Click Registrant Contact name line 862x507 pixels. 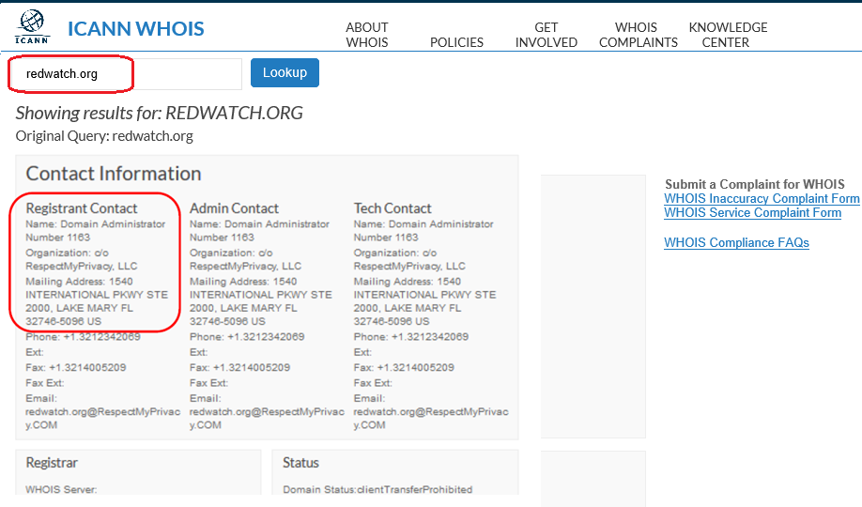click(x=96, y=231)
